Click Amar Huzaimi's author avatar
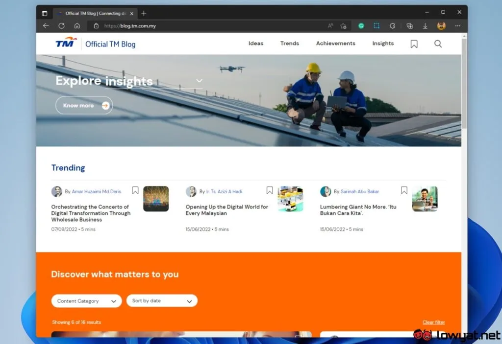 57,191
